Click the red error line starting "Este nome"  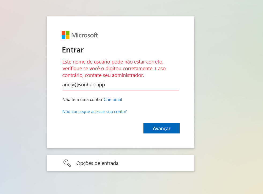click(113, 62)
